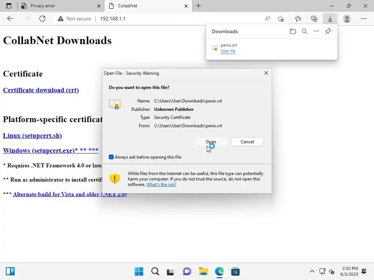The height and width of the screenshot is (280, 374).
Task: Click penis.crt certificate file icon in Downloads
Action: pyautogui.click(x=215, y=48)
